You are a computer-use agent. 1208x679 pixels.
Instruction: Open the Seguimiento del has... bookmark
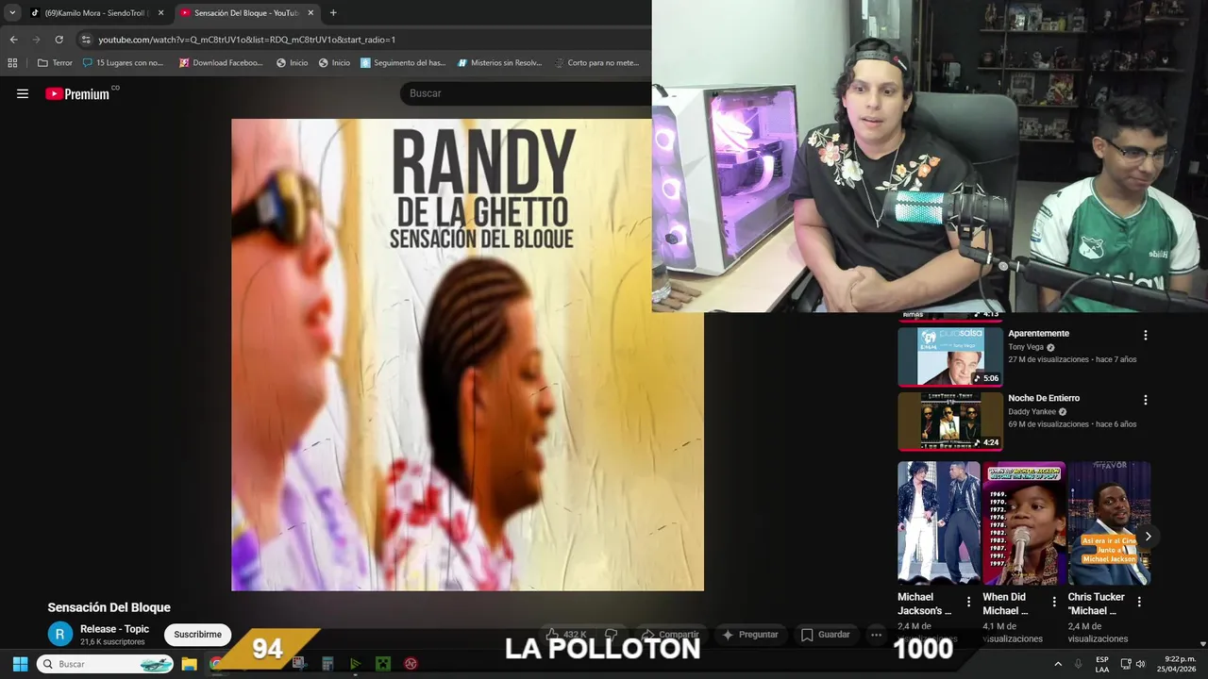403,63
